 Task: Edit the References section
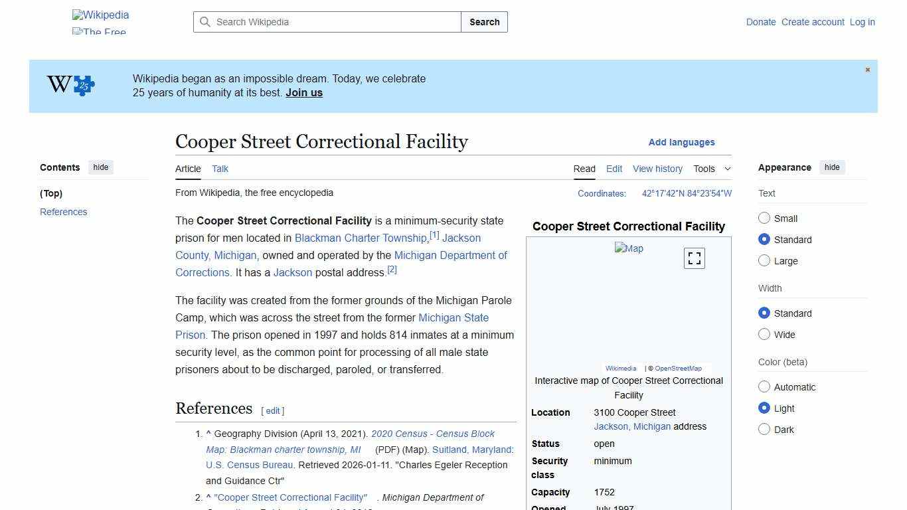tap(272, 410)
